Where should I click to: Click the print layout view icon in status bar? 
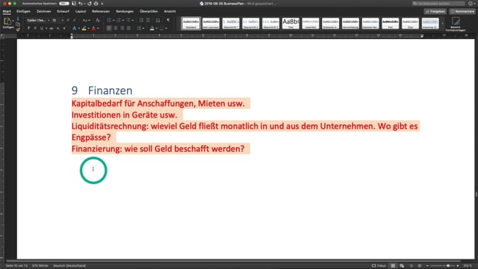coord(393,265)
